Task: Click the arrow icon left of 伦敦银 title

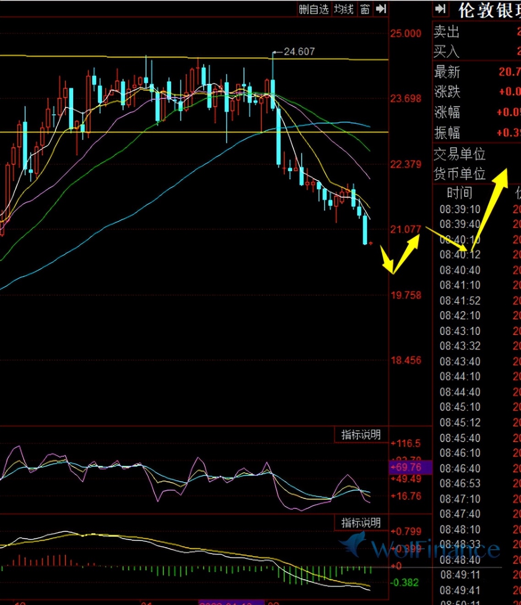Action: (x=440, y=9)
